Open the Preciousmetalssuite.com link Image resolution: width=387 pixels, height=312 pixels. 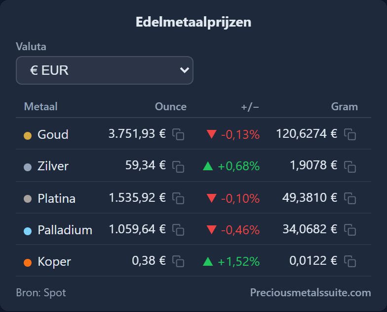pos(310,292)
